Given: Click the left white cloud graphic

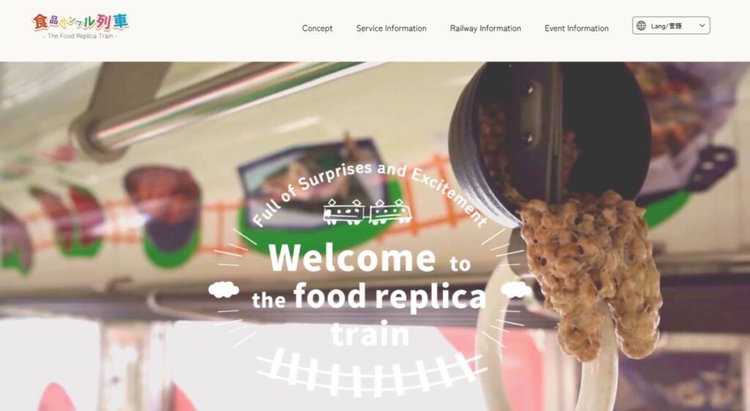Looking at the screenshot, I should (223, 289).
